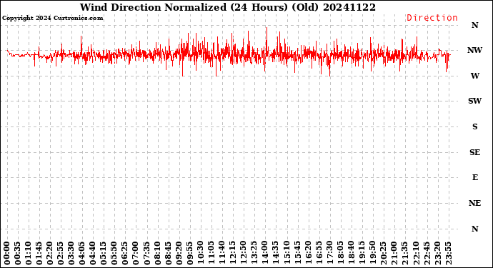The width and height of the screenshot is (493, 268).
Task: Click the 22:10 time axis label
Action: coord(416,254)
